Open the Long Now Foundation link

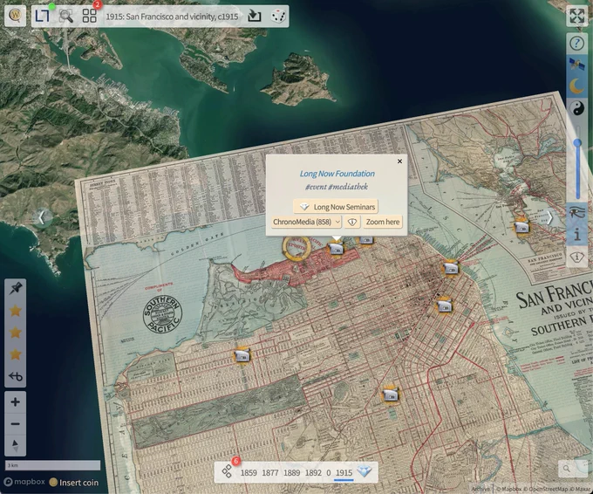coord(337,174)
